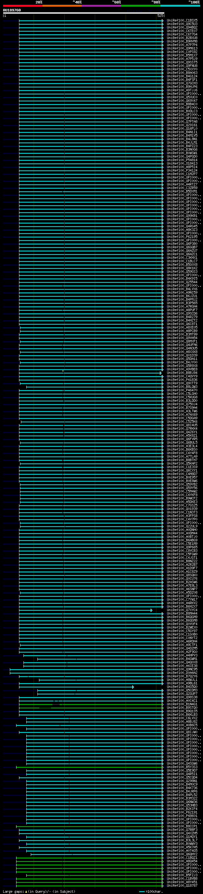Select the UniRef100_P41836 hit label
The height and width of the screenshot is (894, 203).
click(x=182, y=380)
